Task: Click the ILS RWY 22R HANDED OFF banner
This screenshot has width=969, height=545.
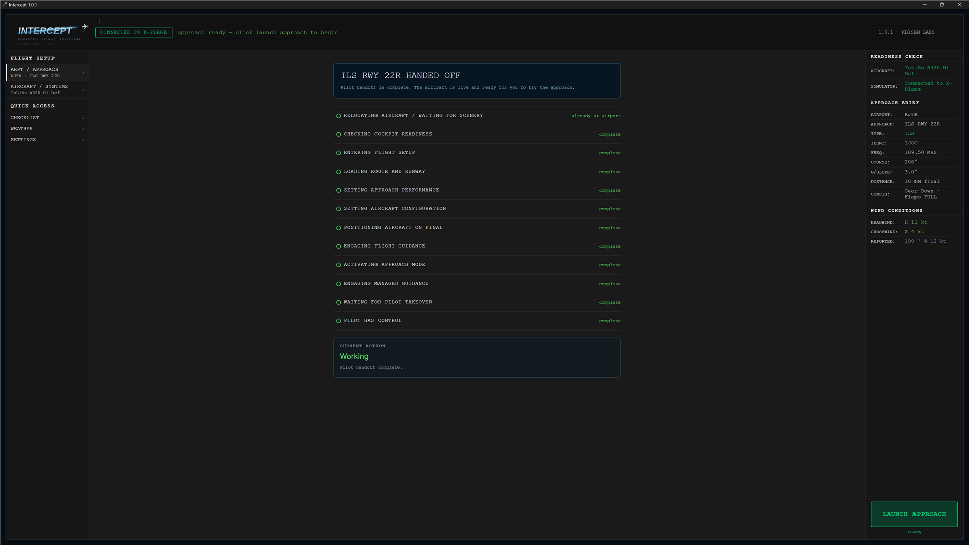Action: pos(476,81)
